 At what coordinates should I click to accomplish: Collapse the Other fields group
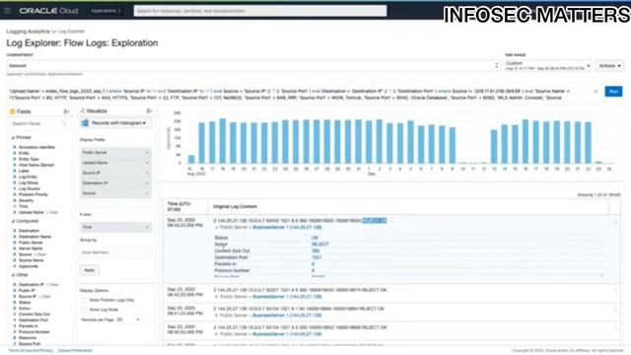click(x=13, y=275)
